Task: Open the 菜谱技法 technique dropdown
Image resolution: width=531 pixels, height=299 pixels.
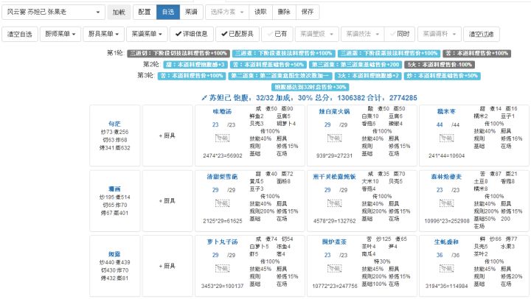Action: coord(362,34)
